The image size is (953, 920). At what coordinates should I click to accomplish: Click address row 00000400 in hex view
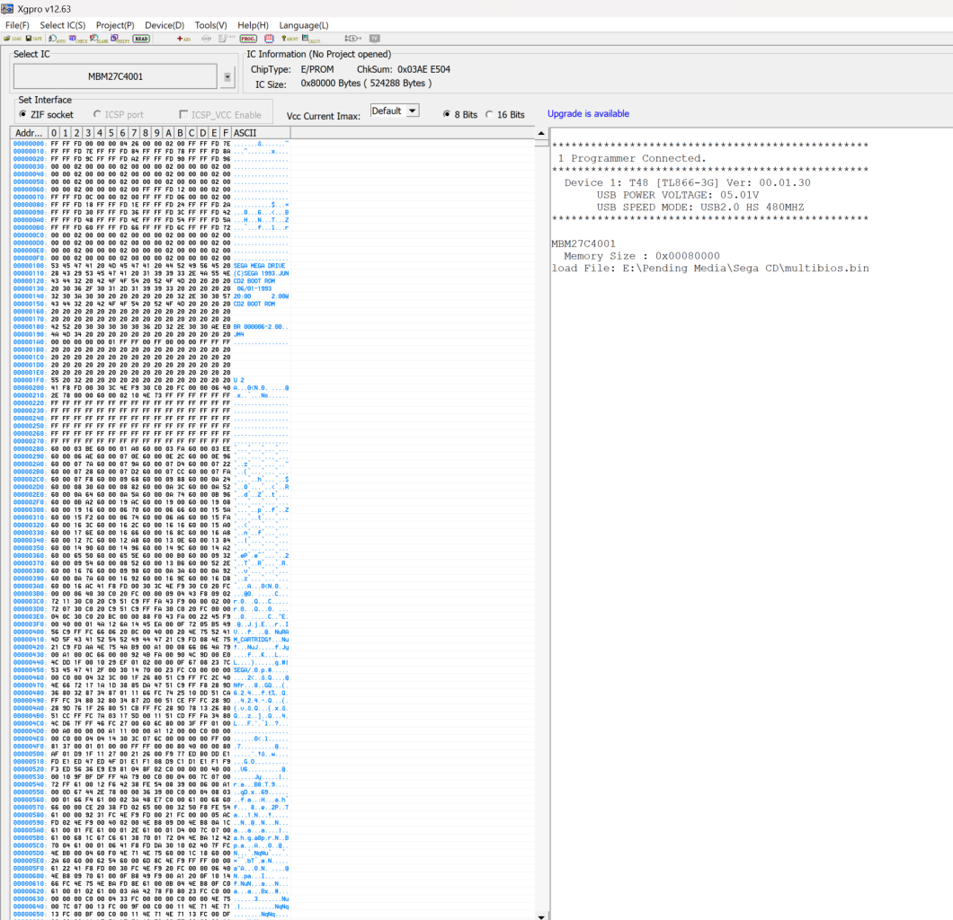click(151, 632)
